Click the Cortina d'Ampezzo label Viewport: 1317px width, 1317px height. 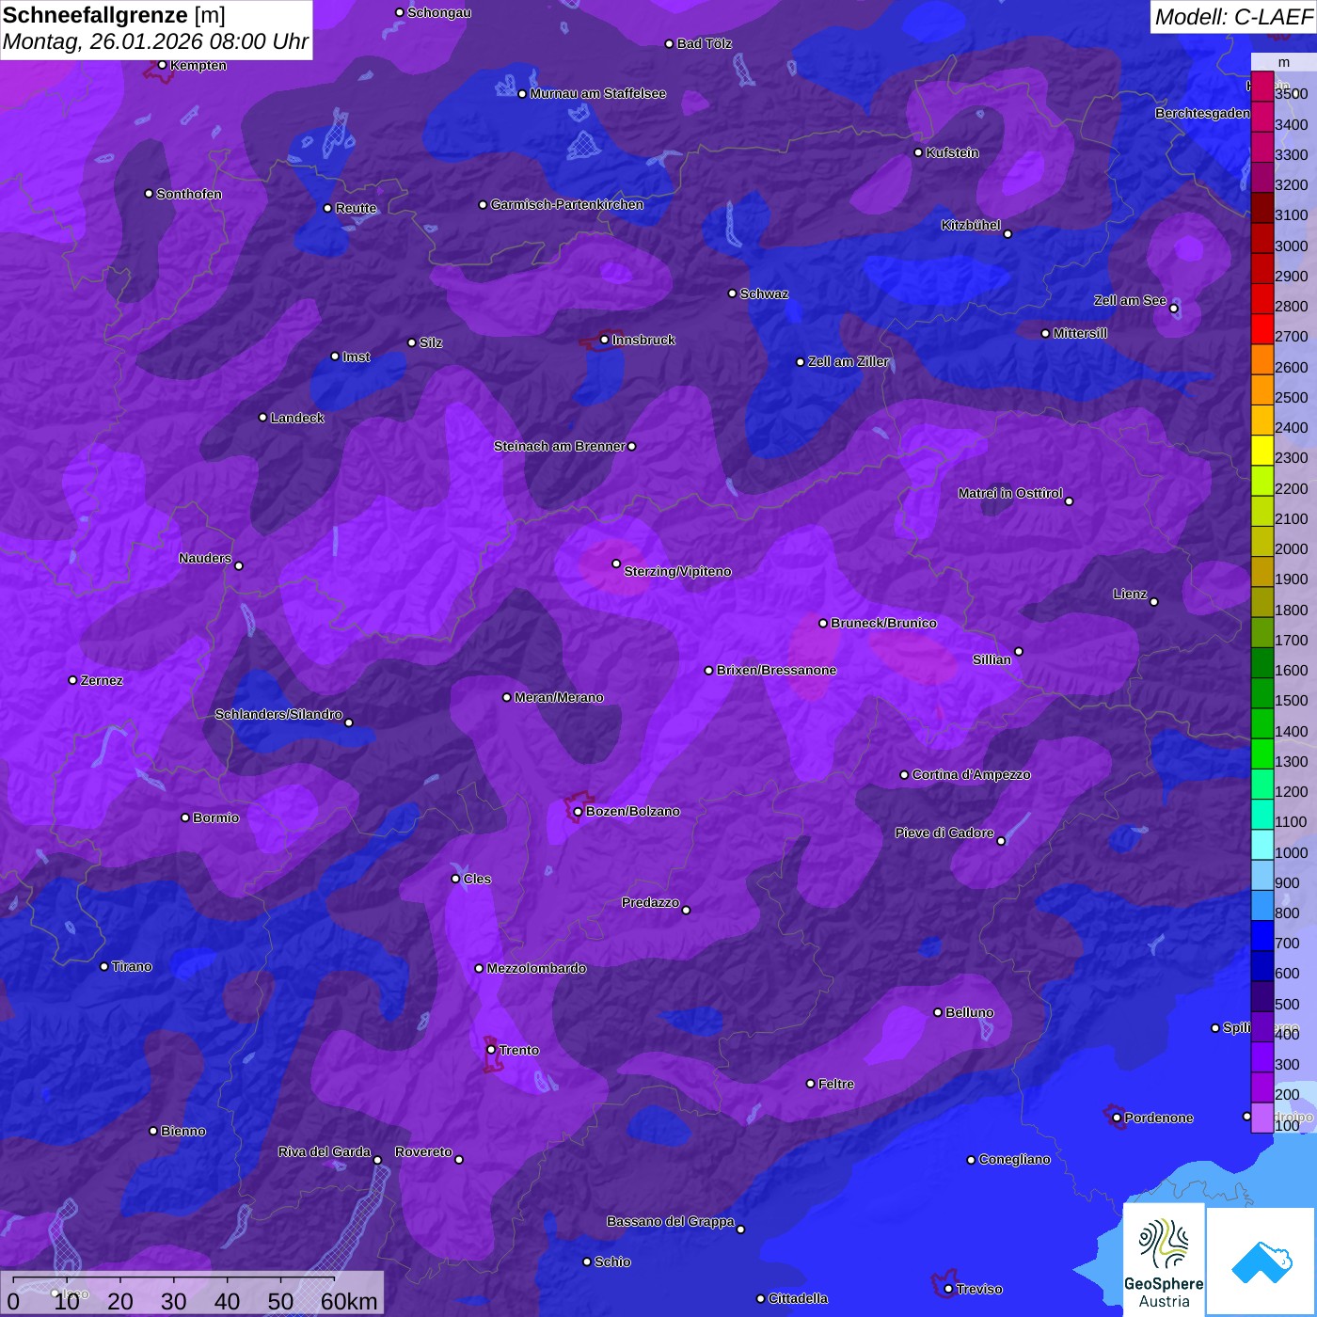point(971,774)
